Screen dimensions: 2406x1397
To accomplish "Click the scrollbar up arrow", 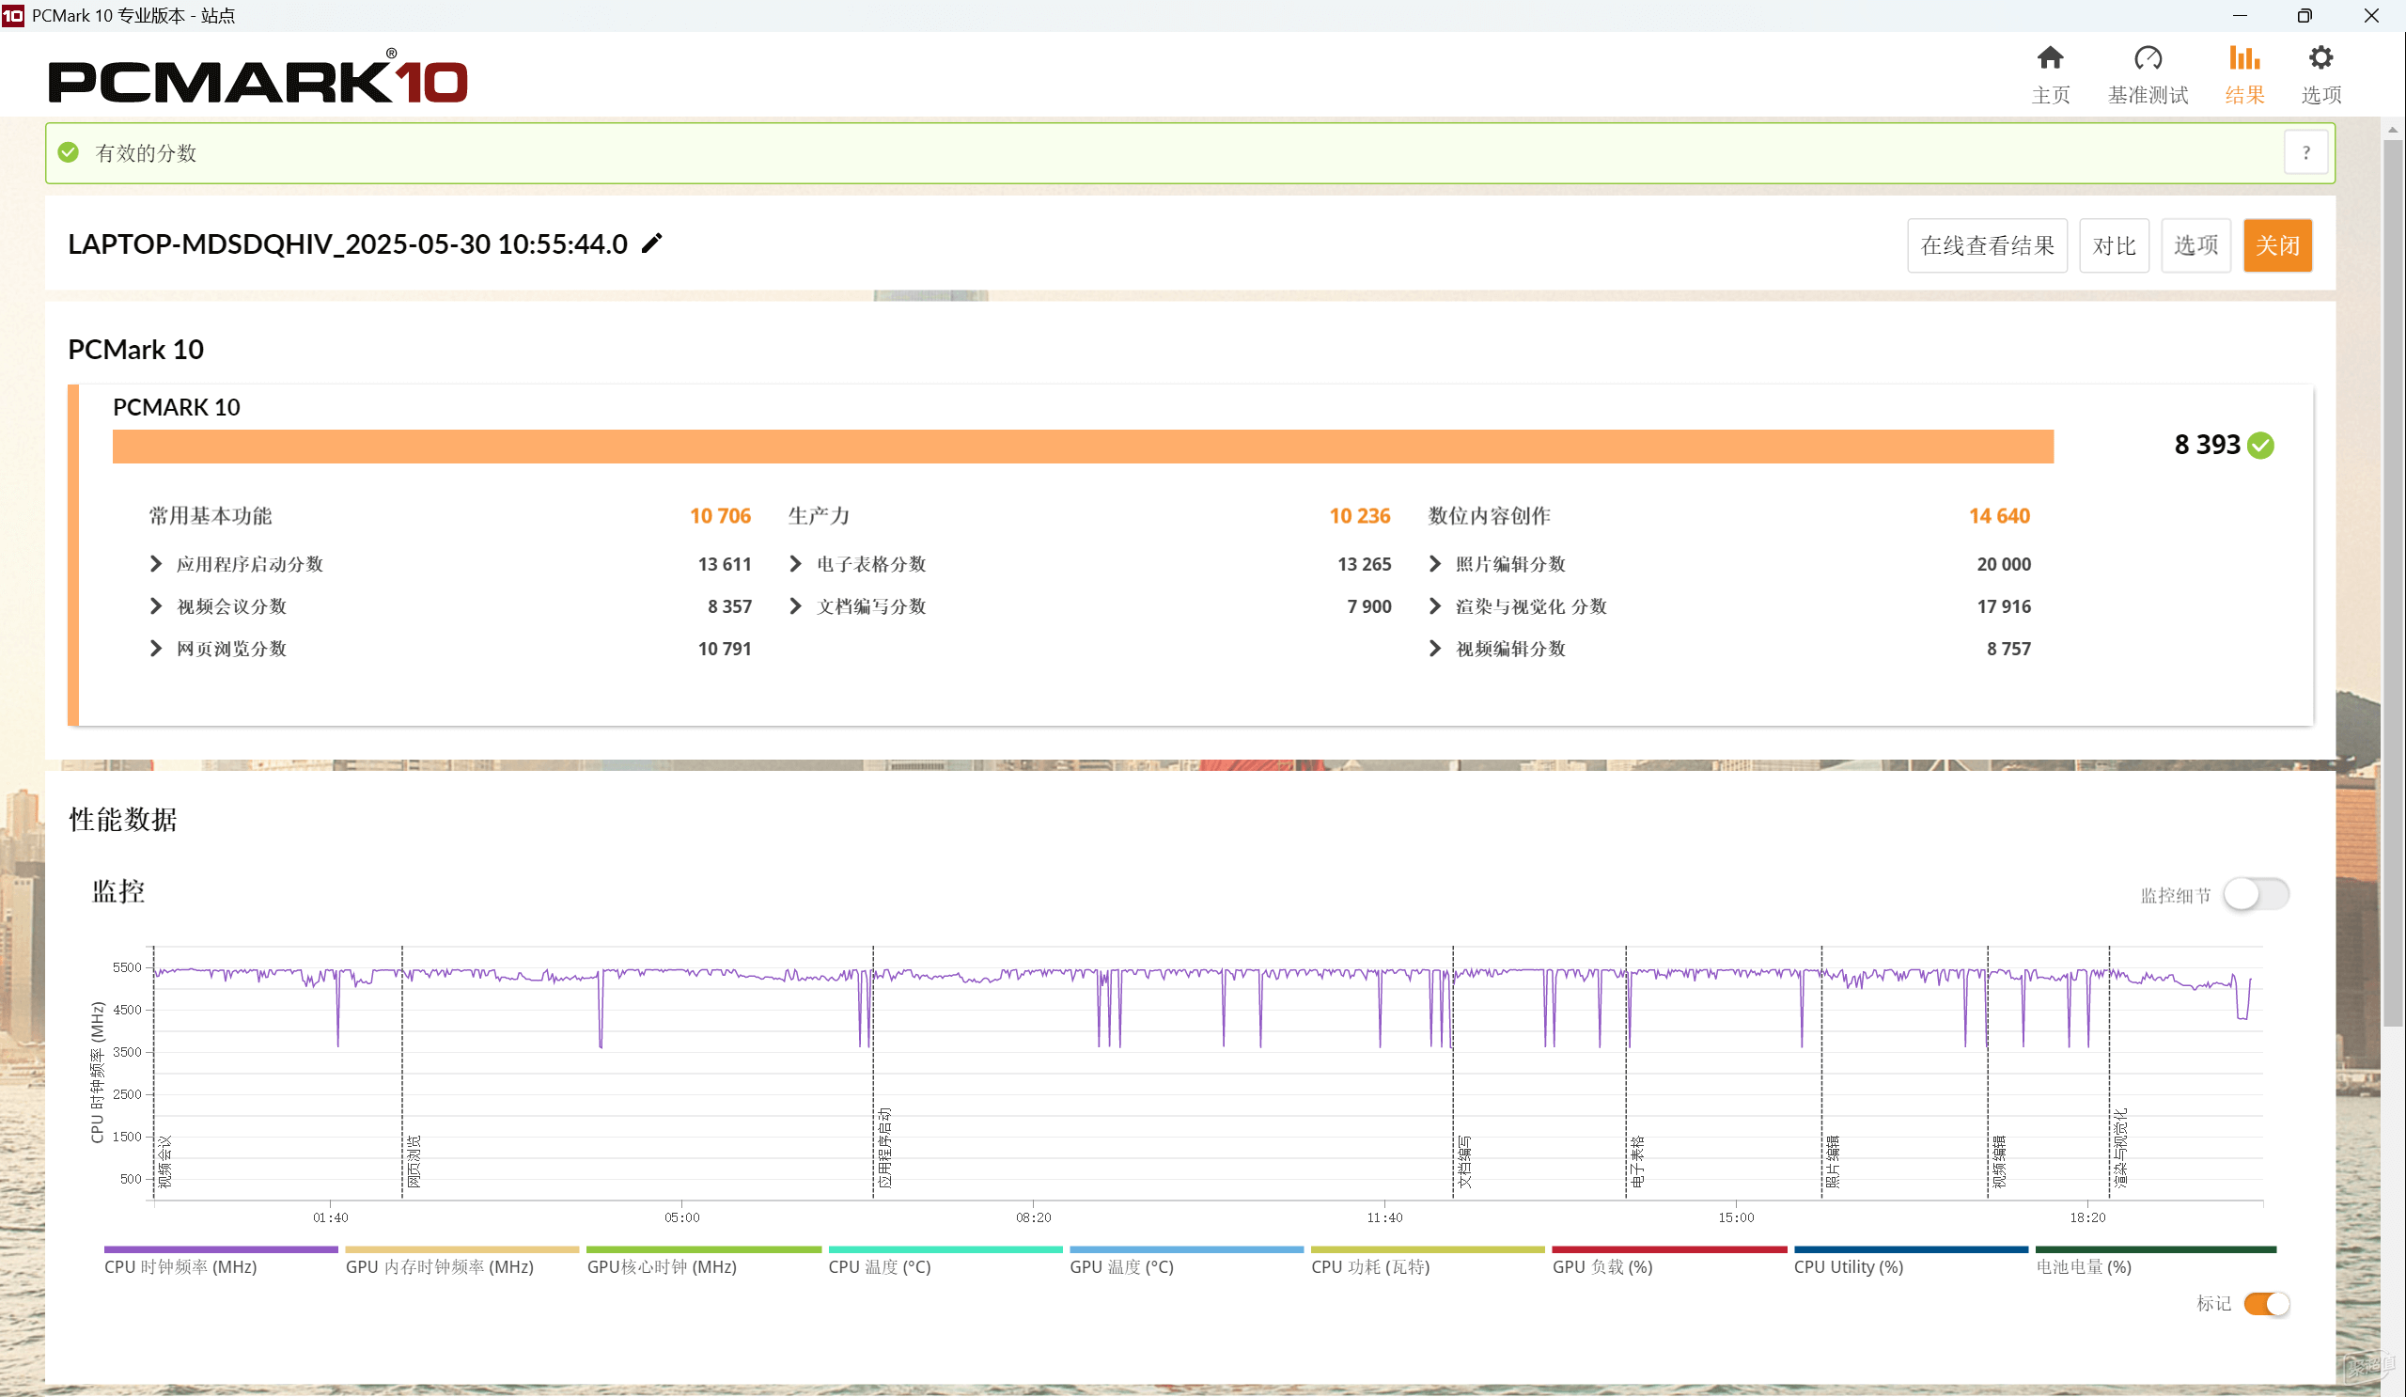I will tap(2393, 129).
